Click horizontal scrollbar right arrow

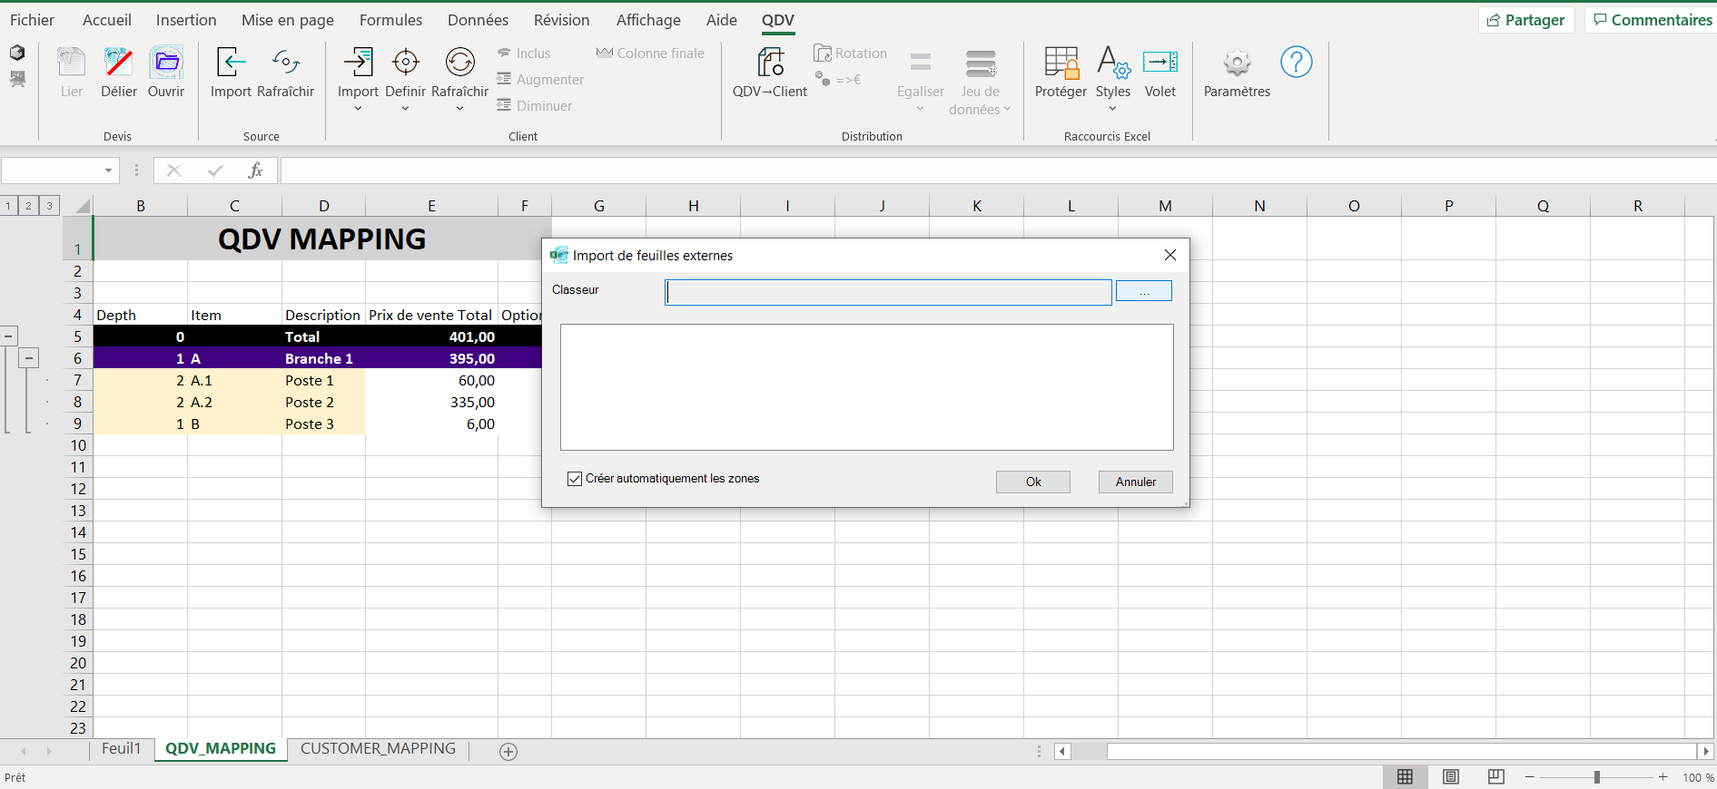(x=1706, y=751)
